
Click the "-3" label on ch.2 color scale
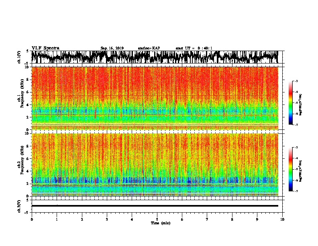click(296, 148)
